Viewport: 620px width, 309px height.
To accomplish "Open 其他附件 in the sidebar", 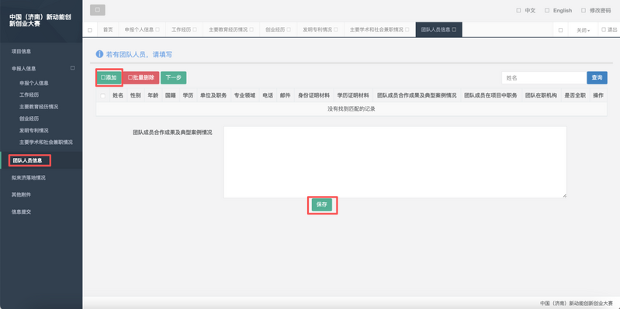I will click(22, 194).
